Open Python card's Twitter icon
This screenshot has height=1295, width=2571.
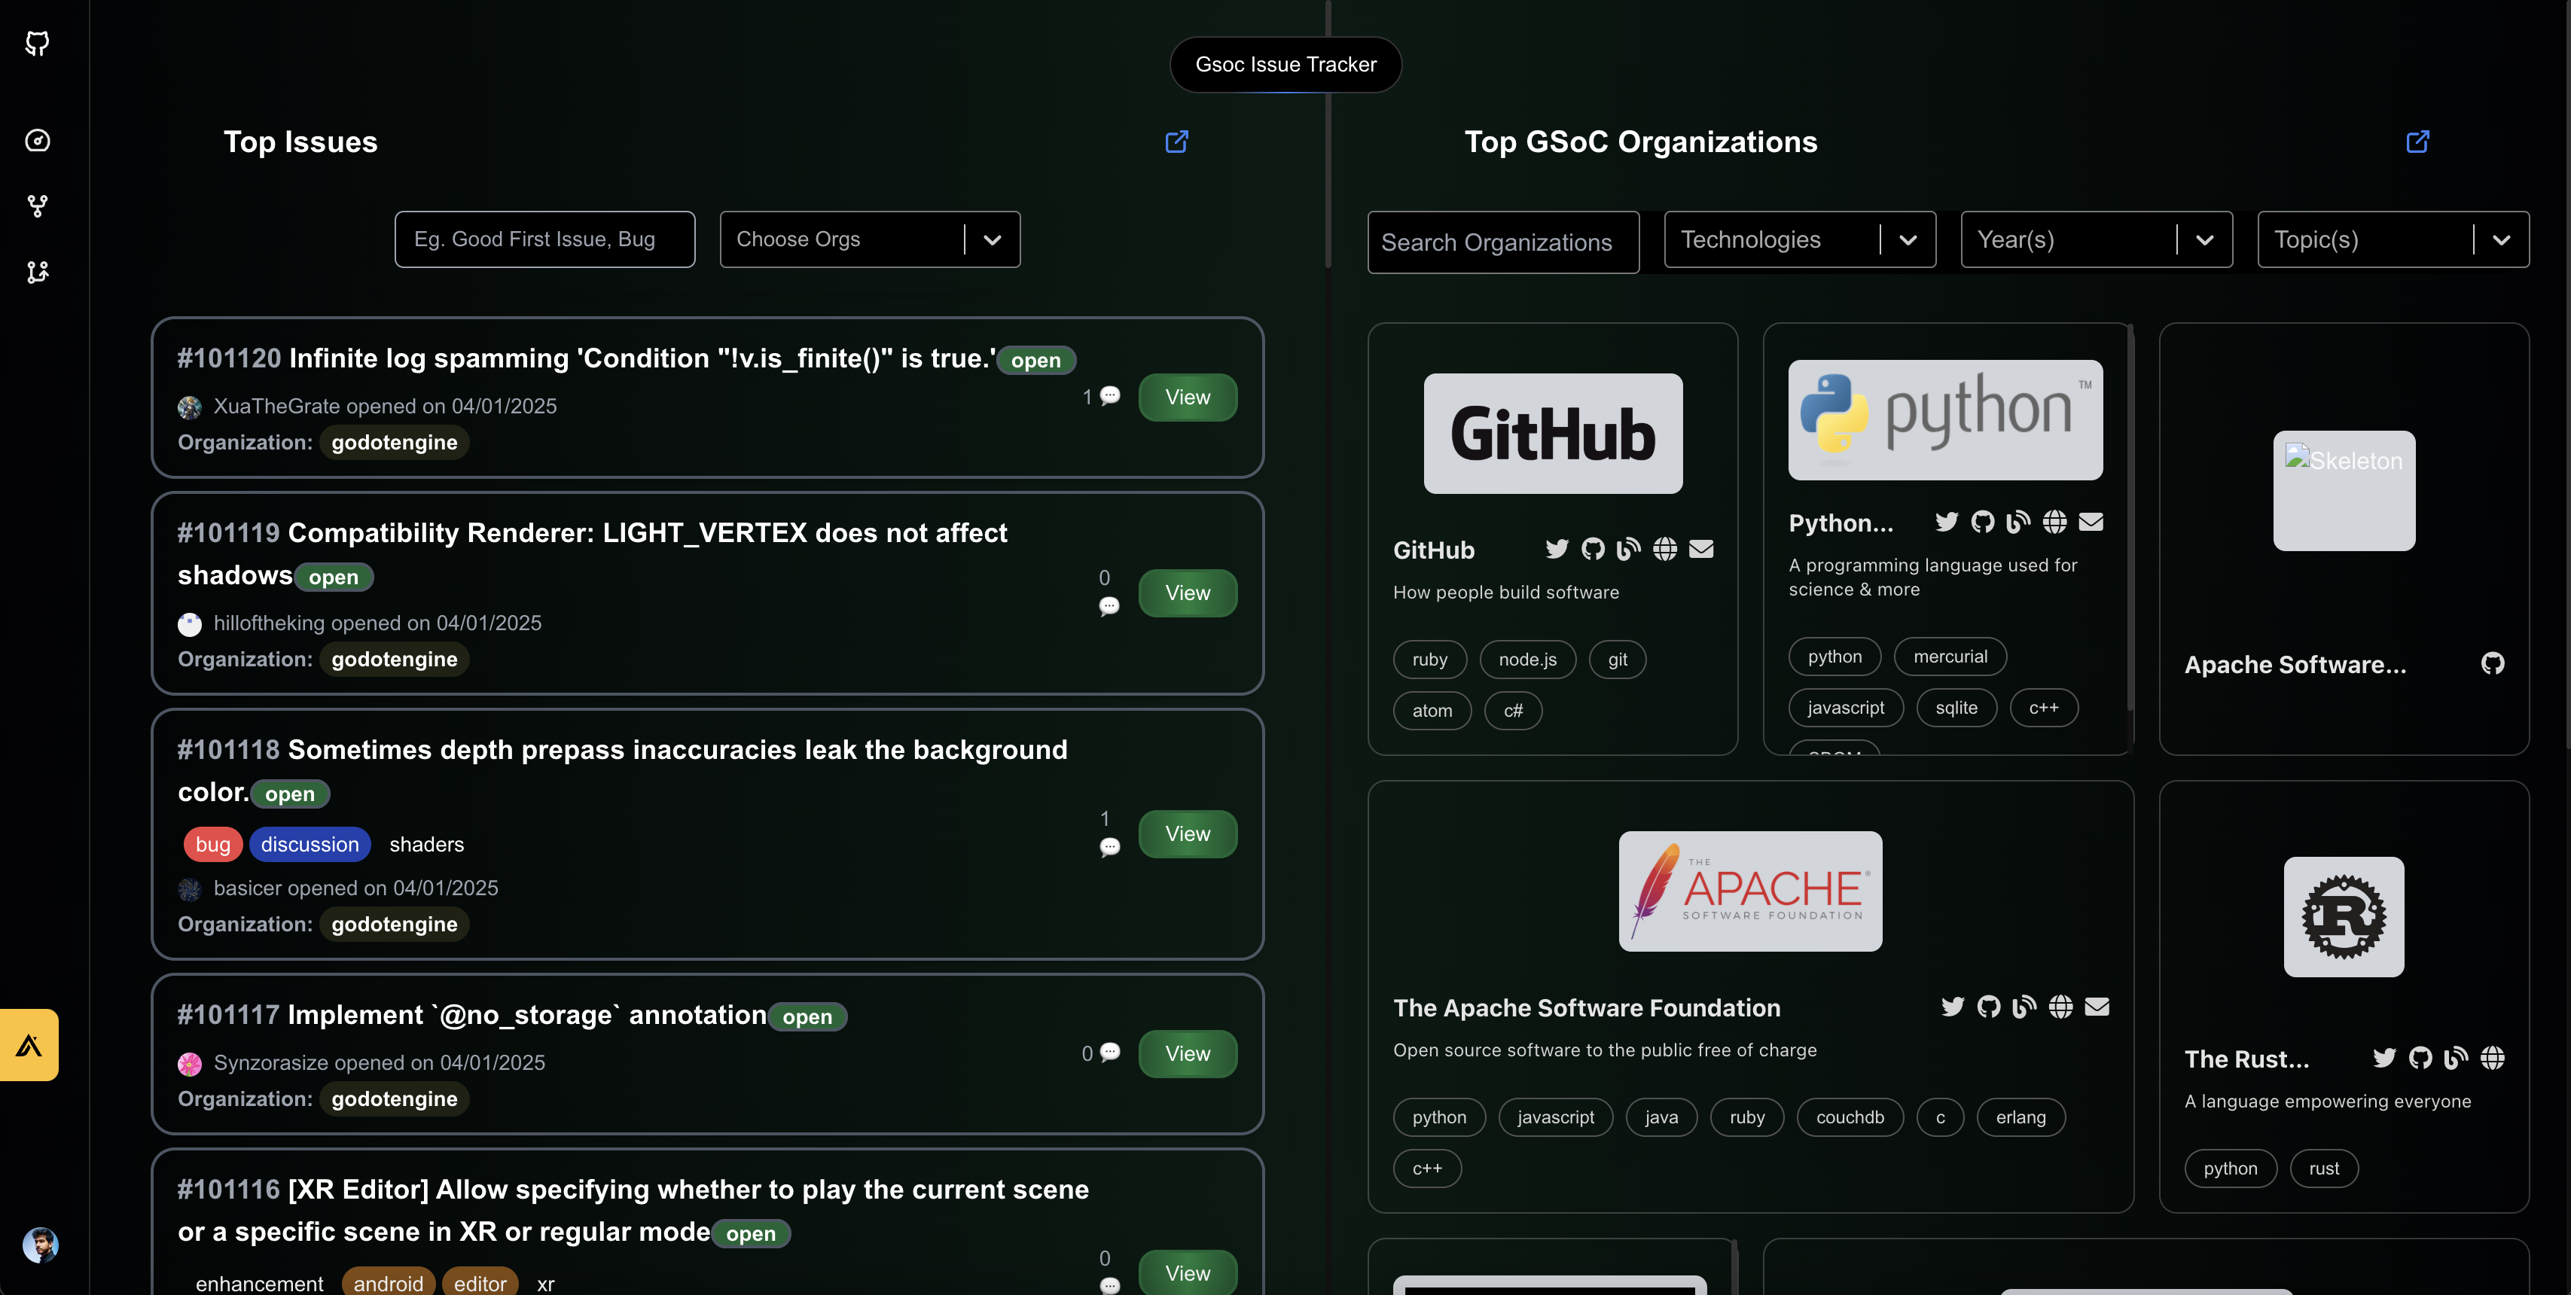point(1946,522)
